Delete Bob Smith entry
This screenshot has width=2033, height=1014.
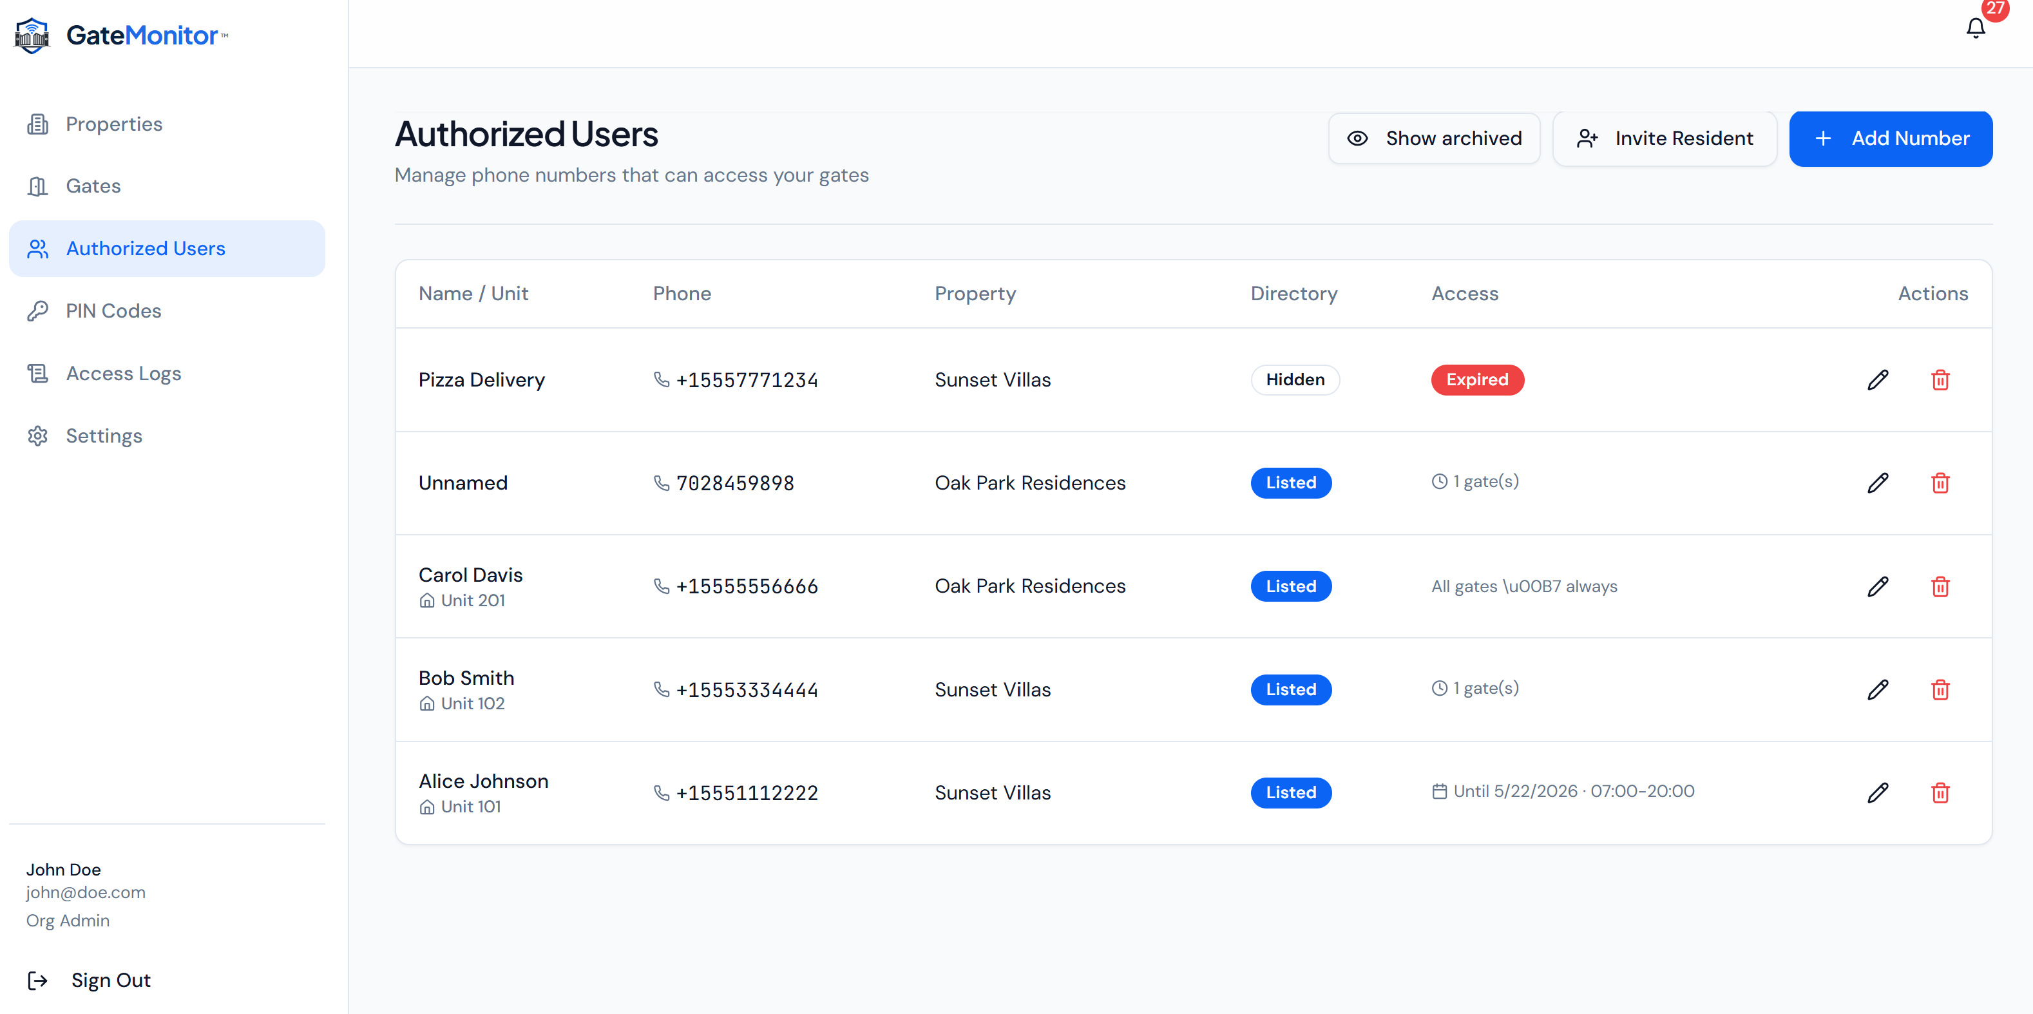[x=1940, y=690]
